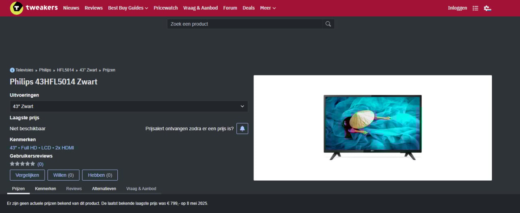Go to Televisies breadcrumb

click(24, 70)
